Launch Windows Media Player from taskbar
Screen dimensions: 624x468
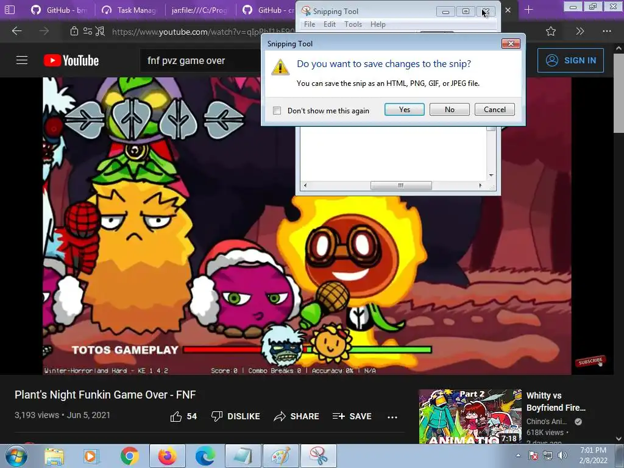91,456
